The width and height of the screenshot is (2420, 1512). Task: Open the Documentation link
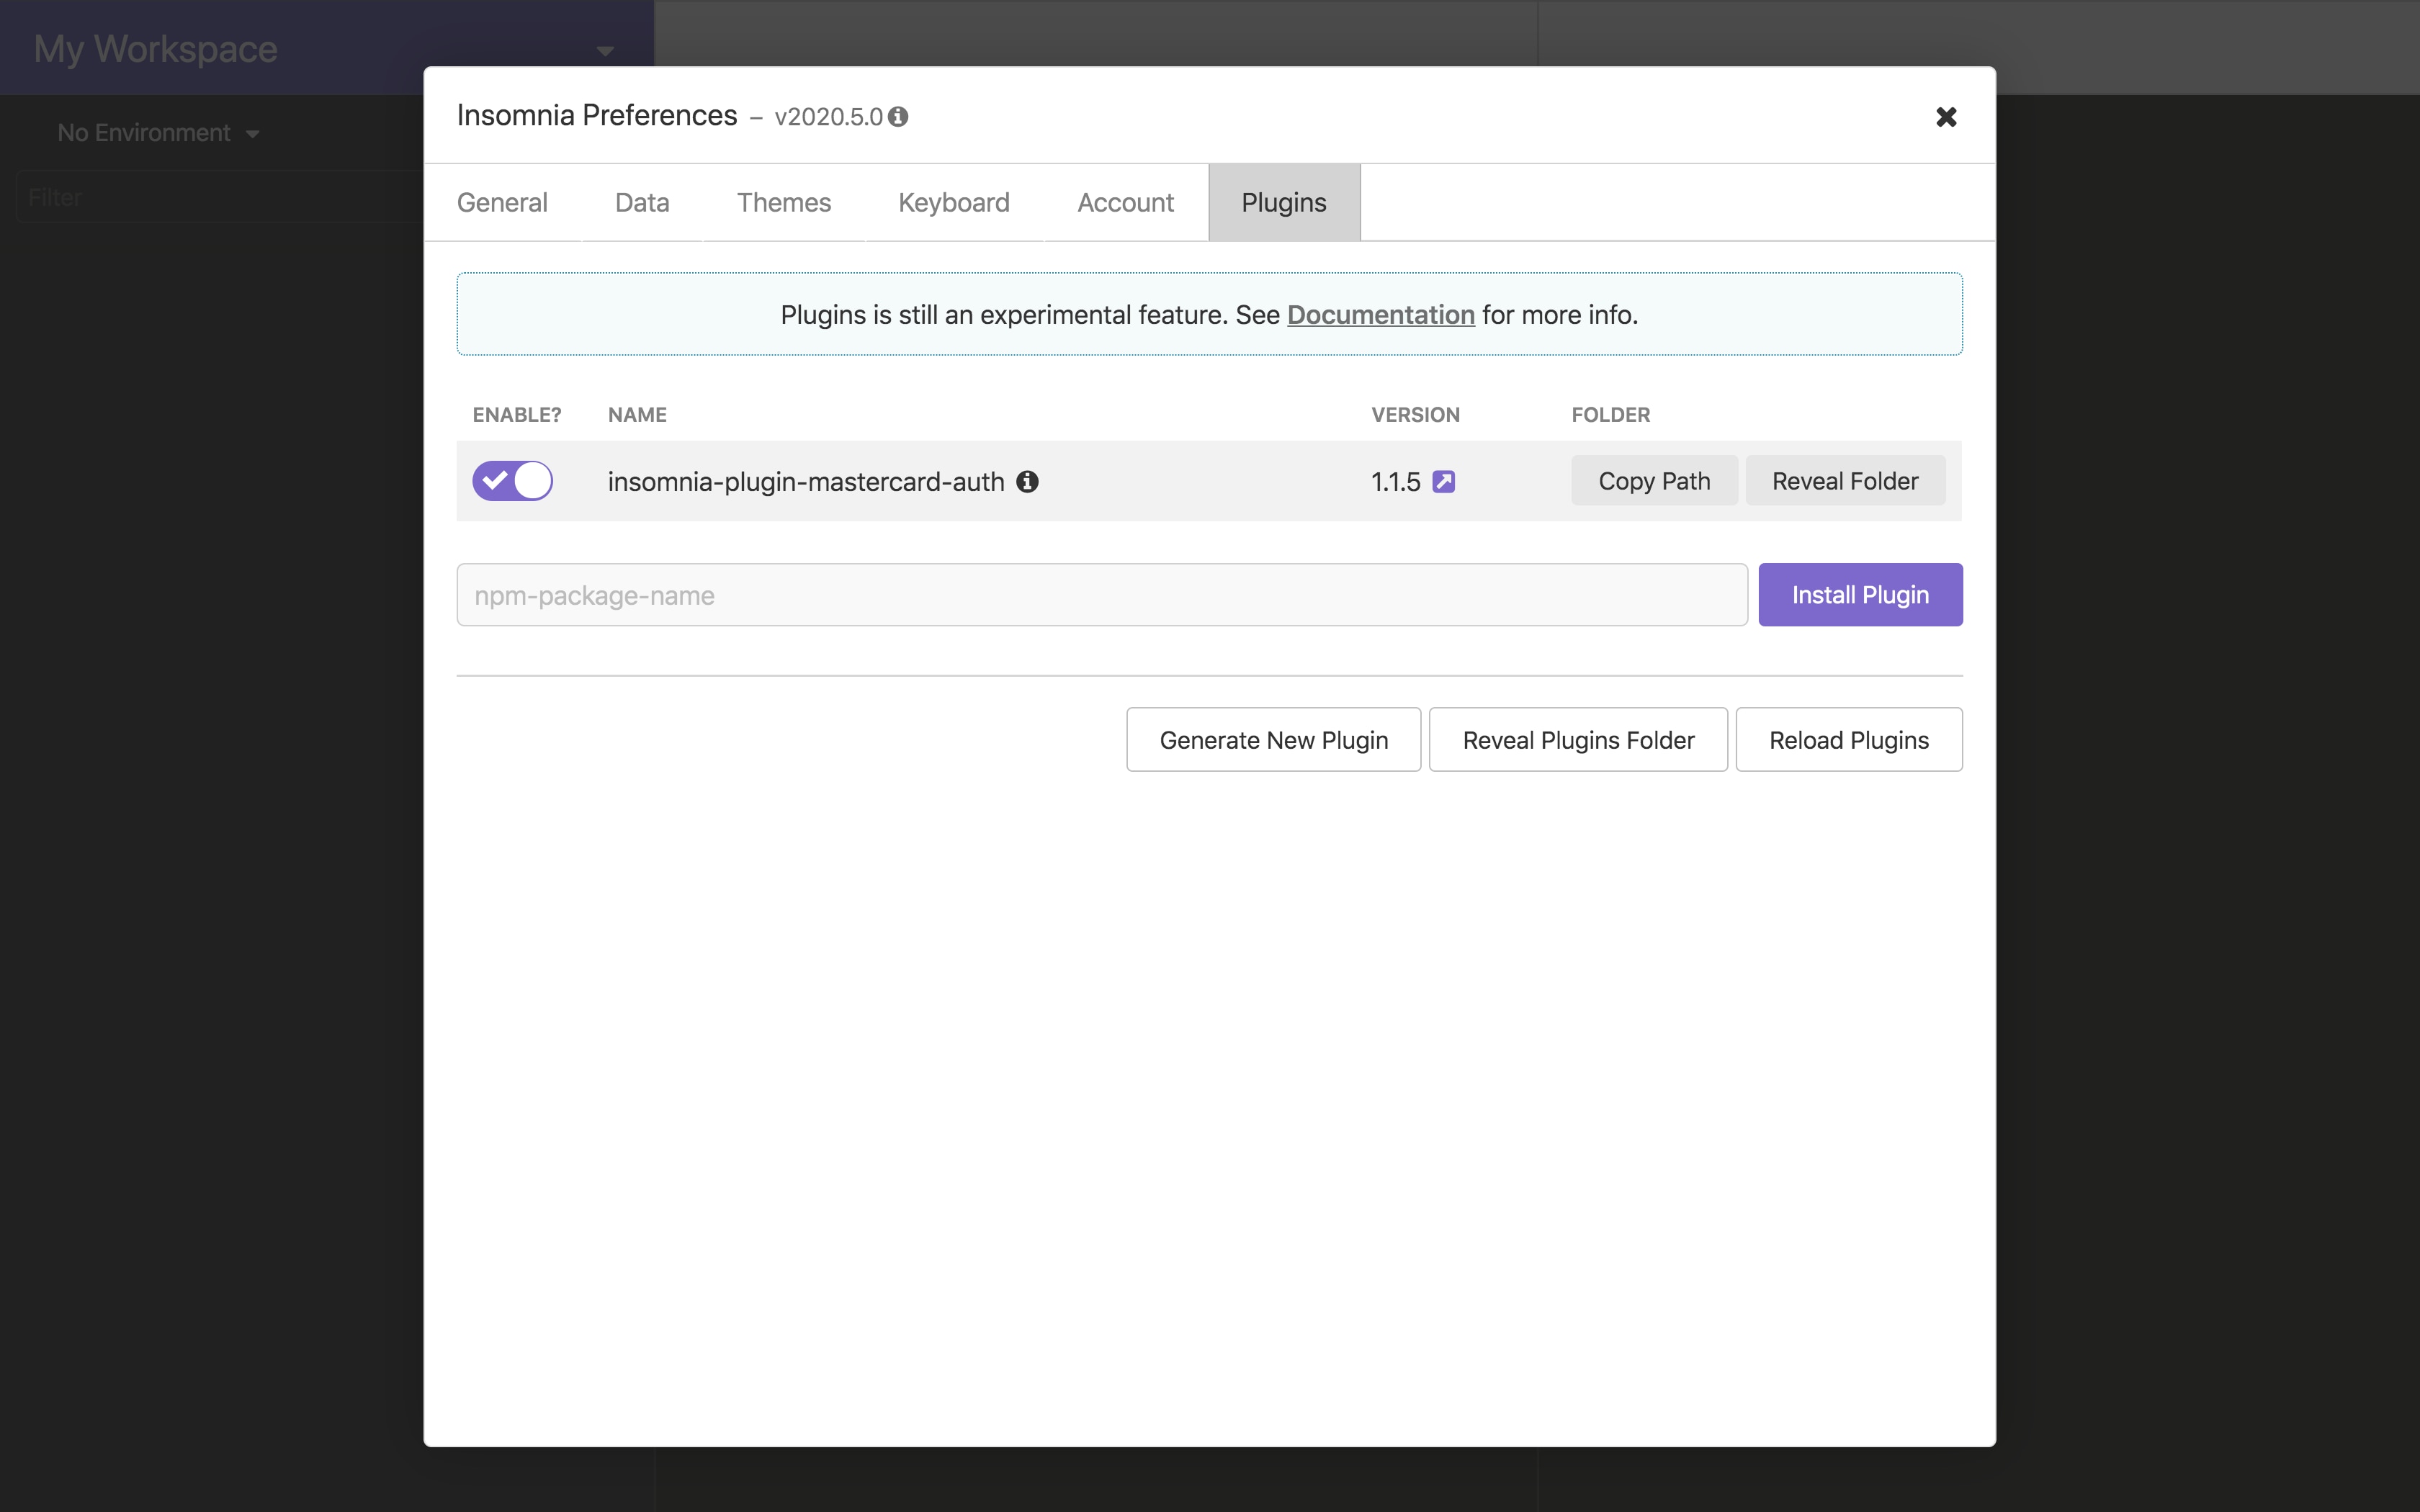coord(1380,315)
